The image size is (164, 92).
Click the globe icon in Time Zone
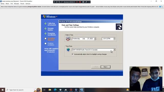pos(68,50)
